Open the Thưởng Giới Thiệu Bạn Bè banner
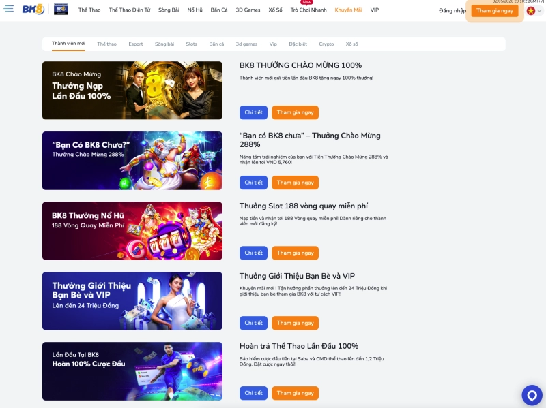 point(132,301)
